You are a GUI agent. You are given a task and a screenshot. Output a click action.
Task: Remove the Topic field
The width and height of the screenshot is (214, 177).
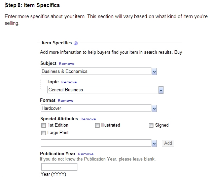click(69, 82)
